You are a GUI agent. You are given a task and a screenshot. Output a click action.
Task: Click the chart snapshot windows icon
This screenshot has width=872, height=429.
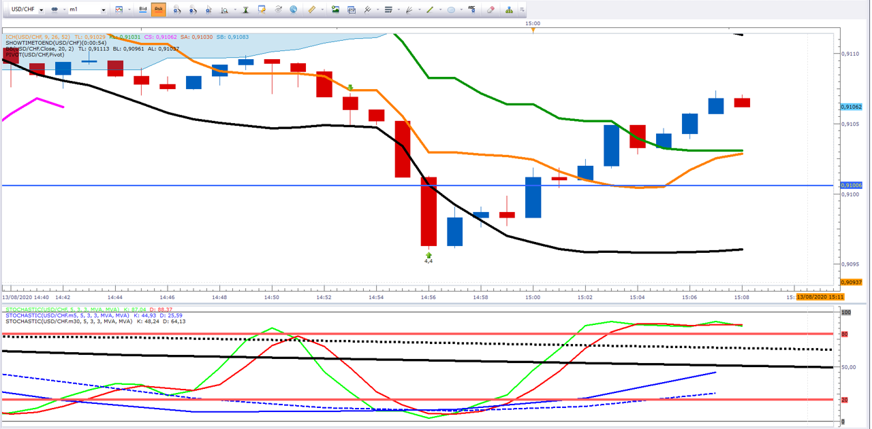tap(352, 10)
